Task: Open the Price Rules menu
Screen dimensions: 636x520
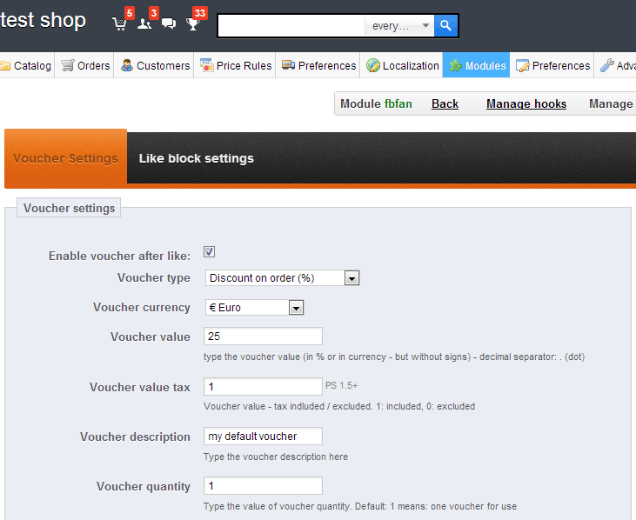Action: (235, 65)
